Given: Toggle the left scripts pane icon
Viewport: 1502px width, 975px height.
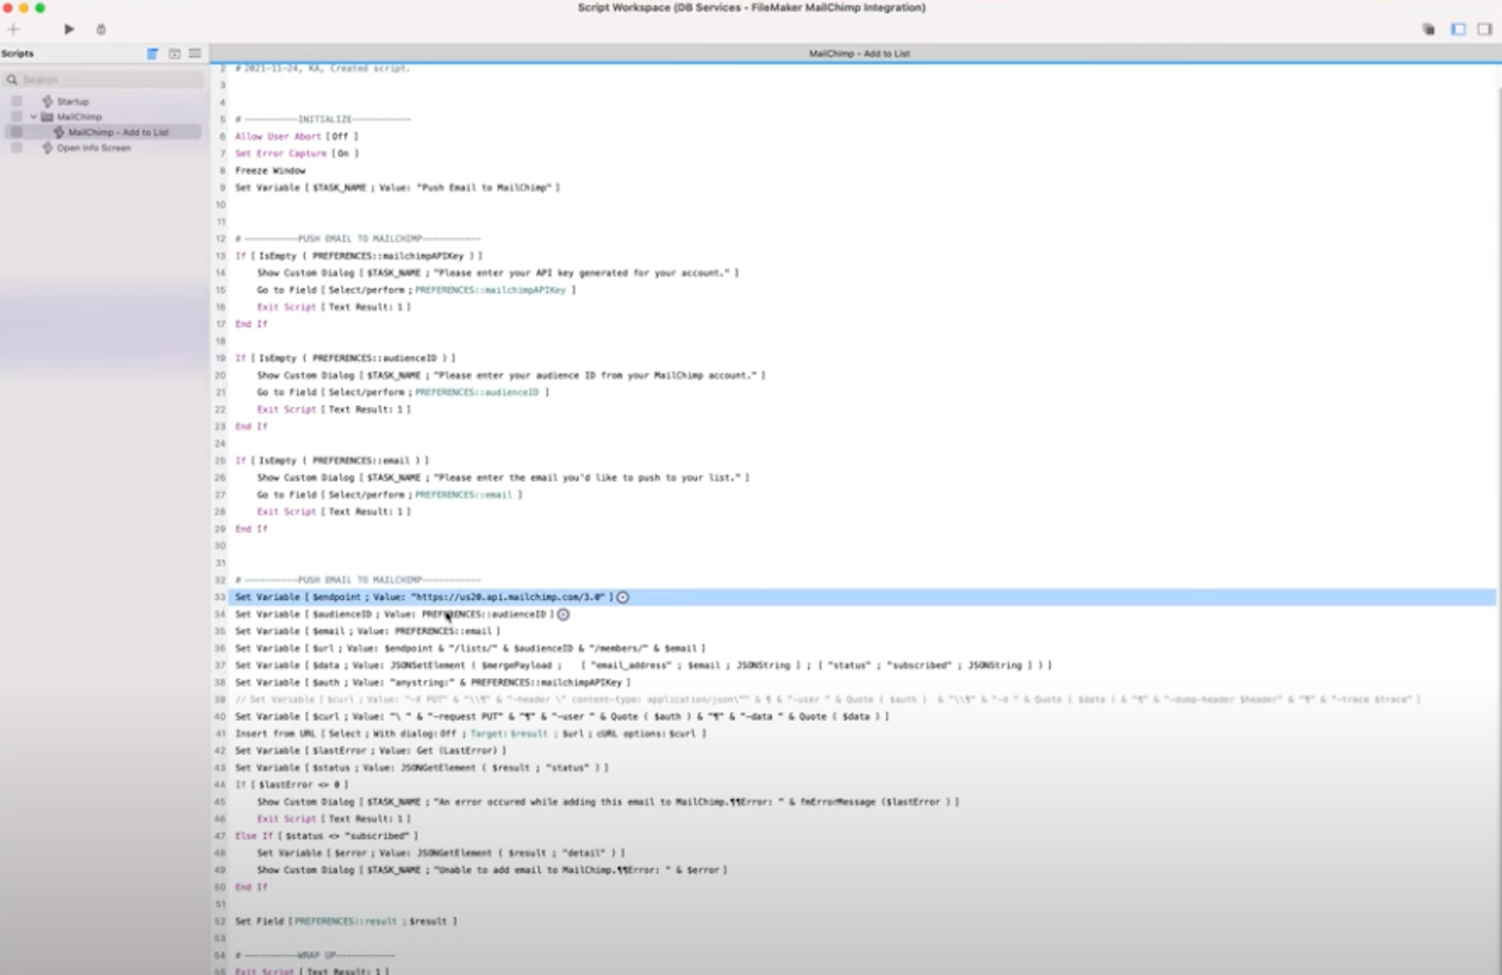Looking at the screenshot, I should [1458, 29].
